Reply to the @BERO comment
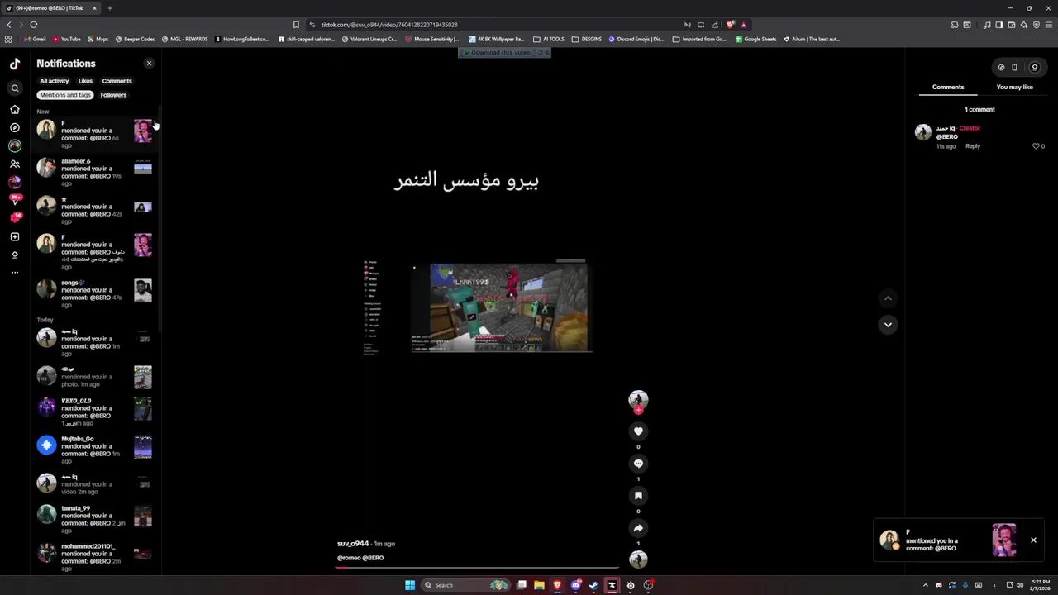1058x595 pixels. pyautogui.click(x=973, y=146)
